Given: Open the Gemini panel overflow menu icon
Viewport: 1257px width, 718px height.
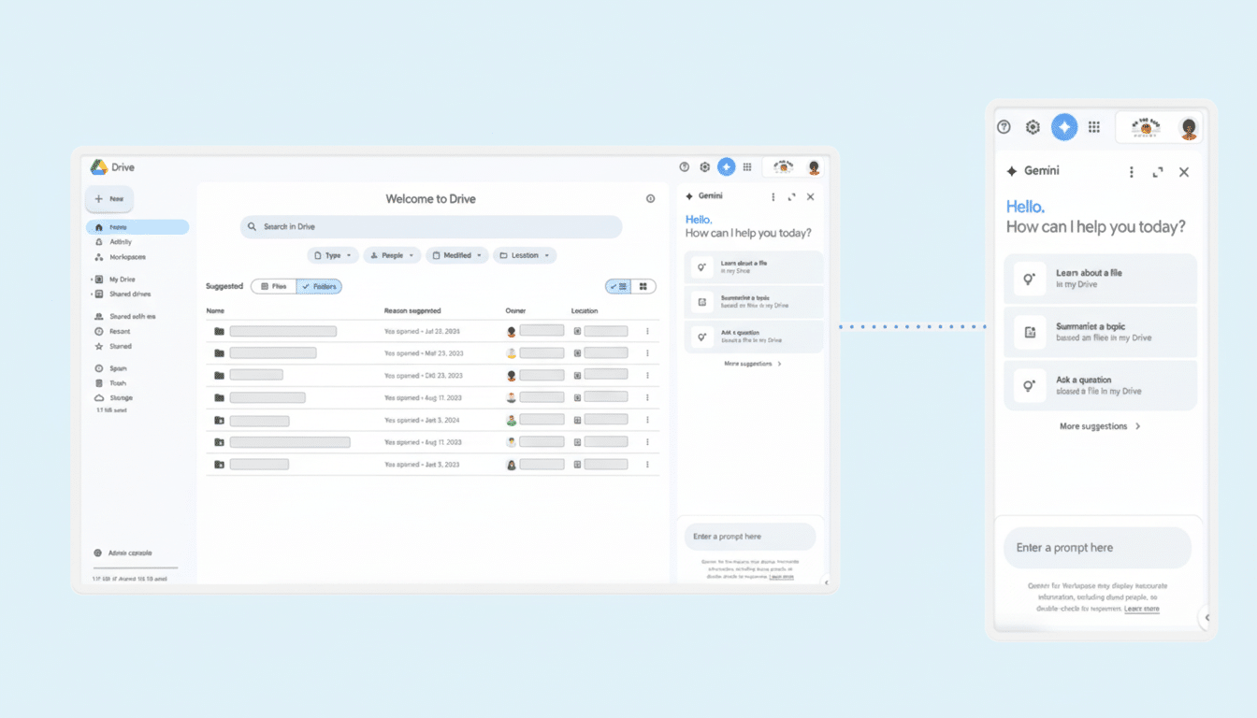Looking at the screenshot, I should (x=773, y=196).
